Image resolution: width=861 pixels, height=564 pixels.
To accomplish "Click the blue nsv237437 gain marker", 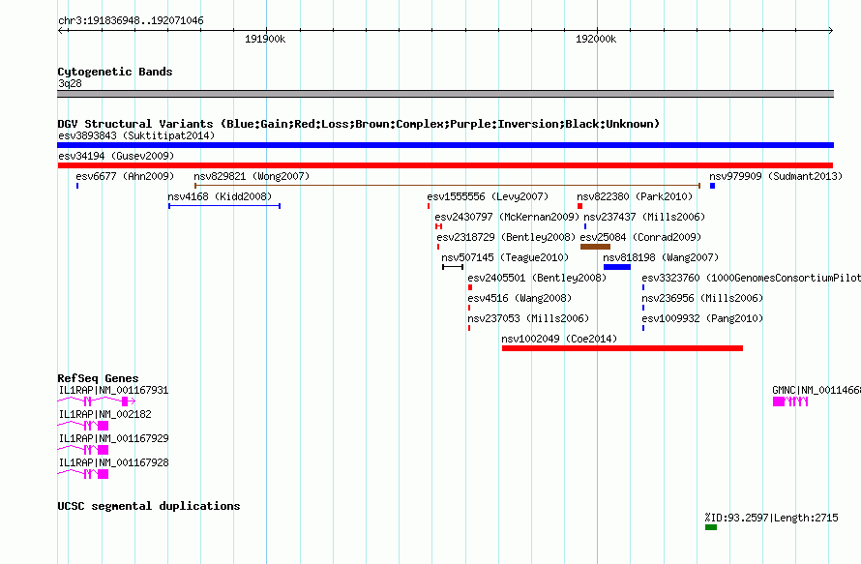I will 585,226.
